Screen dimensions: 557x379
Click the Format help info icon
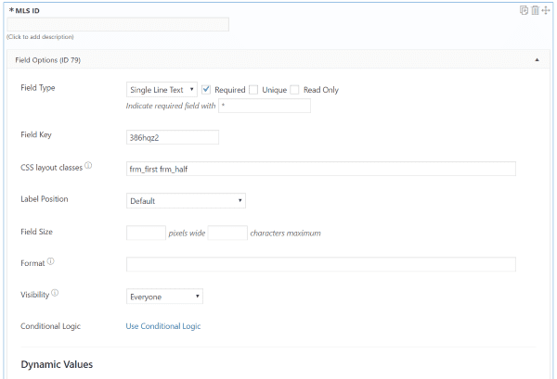click(50, 261)
